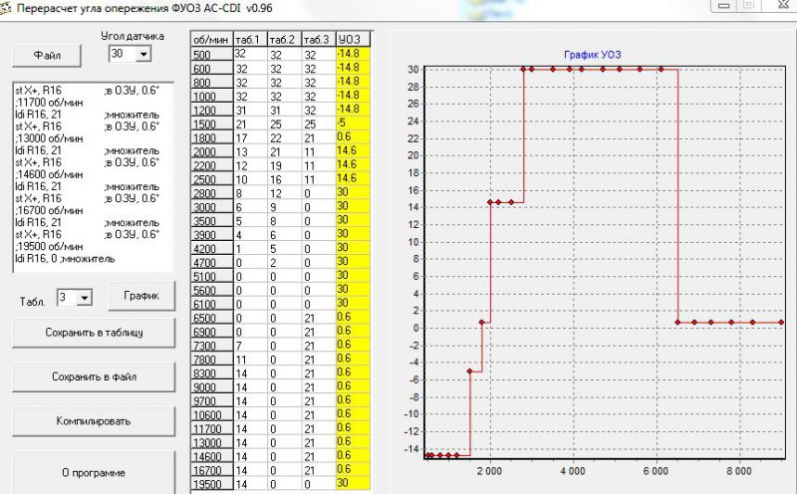
Task: Select the УОЗ column header
Action: tap(353, 39)
